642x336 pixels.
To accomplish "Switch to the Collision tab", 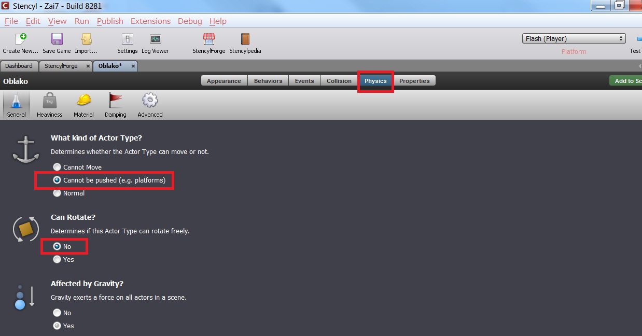I will (x=339, y=81).
